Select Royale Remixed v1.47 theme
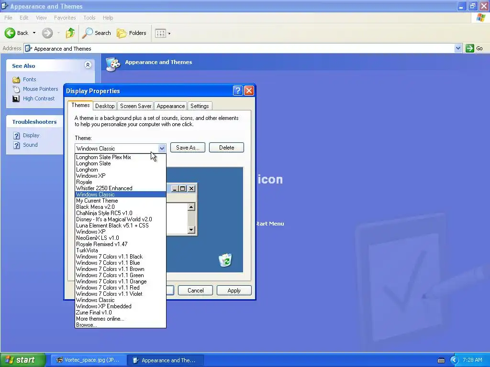490x367 pixels. pos(120,244)
